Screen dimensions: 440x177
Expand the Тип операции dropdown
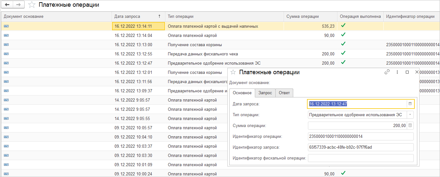[x=410, y=115]
